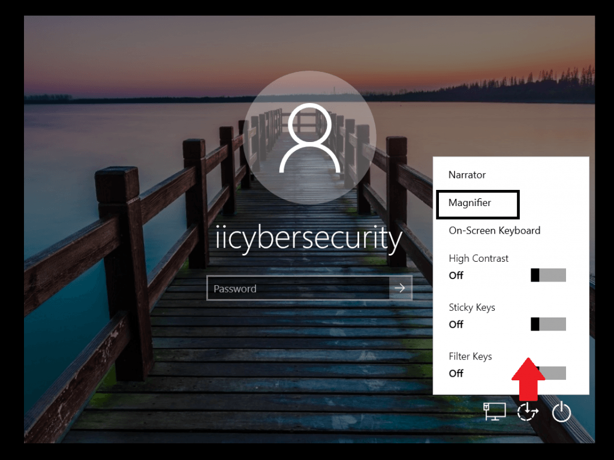
Task: Submit password with the arrow button
Action: click(400, 288)
